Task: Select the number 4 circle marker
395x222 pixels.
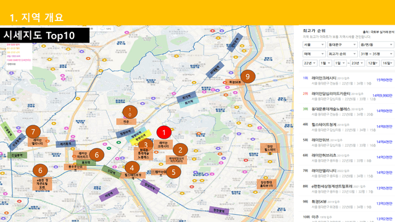Action: [x=131, y=168]
